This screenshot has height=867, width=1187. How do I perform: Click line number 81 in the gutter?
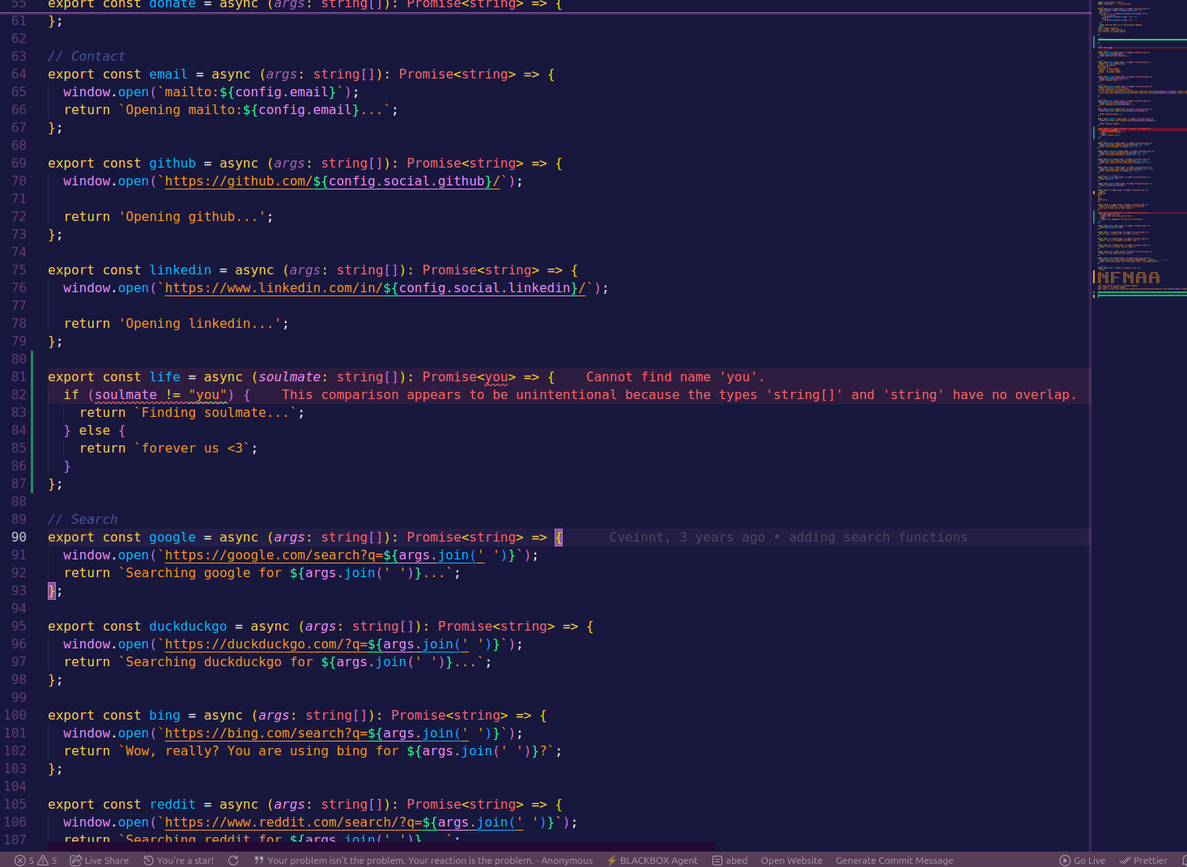click(x=19, y=377)
